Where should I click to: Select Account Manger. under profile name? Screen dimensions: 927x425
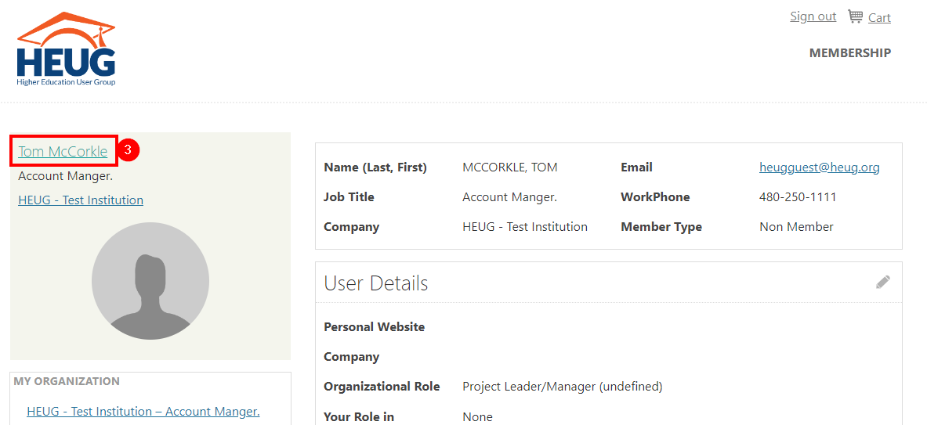(66, 176)
